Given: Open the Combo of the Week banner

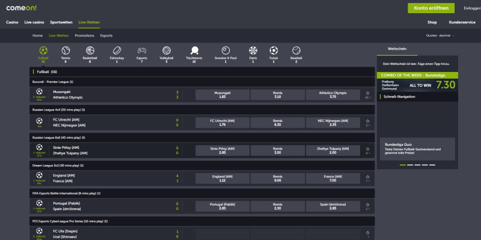Looking at the screenshot, I should (417, 82).
